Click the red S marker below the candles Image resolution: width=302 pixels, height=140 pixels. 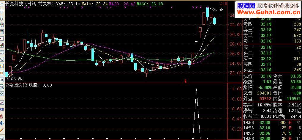[x=186, y=81]
